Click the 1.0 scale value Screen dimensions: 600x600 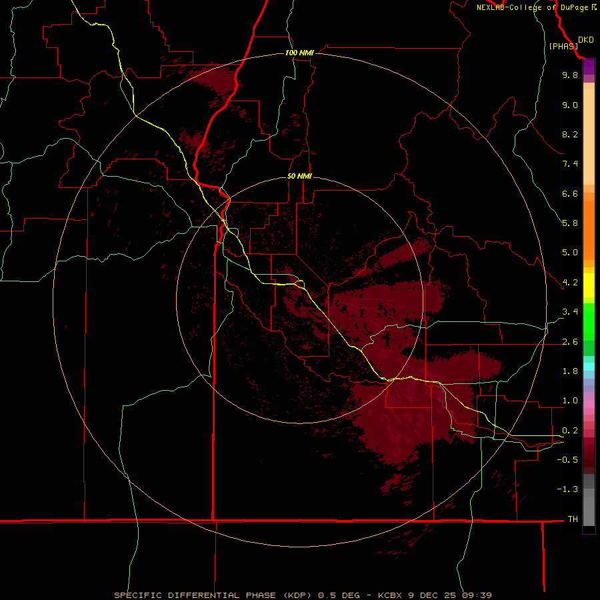pos(570,401)
